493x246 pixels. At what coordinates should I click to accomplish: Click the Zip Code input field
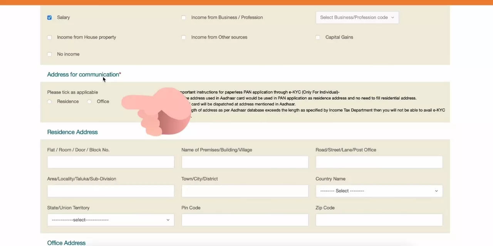tap(379, 220)
